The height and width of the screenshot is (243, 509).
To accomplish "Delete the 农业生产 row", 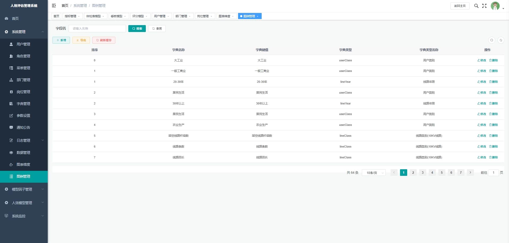I will point(493,125).
